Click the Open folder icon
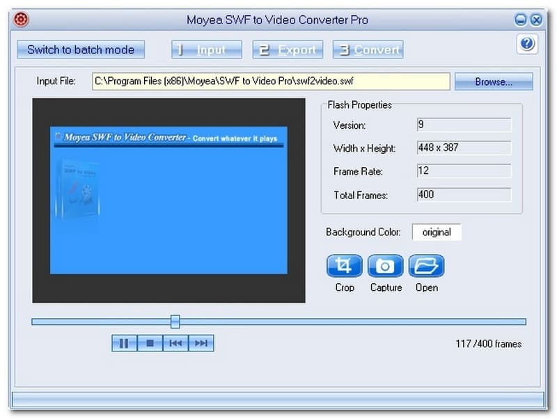The width and height of the screenshot is (557, 419). 426,267
